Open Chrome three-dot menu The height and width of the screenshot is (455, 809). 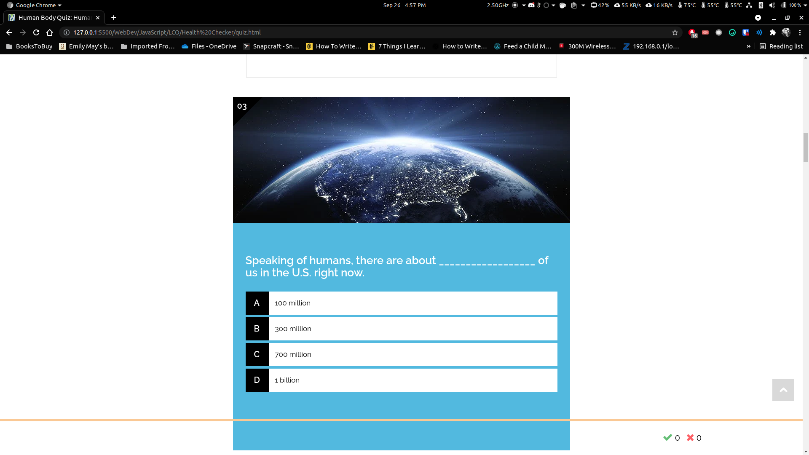click(x=800, y=32)
